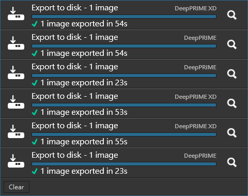248x196 pixels.
Task: Select '1 image exported in 54s' in second row
Action: [x=84, y=53]
